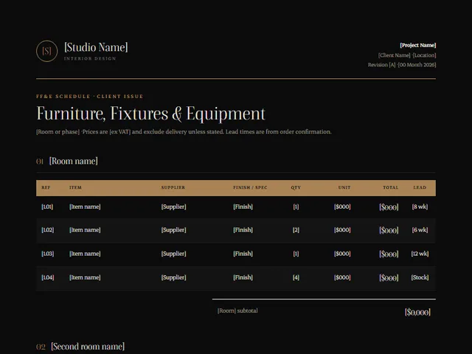Click the ITEM column header
472x354 pixels.
pos(75,187)
